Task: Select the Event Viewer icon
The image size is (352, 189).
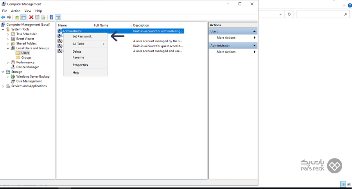Action: click(13, 39)
